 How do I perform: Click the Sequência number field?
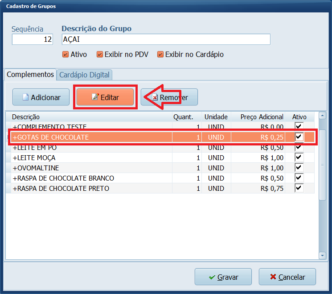32,40
